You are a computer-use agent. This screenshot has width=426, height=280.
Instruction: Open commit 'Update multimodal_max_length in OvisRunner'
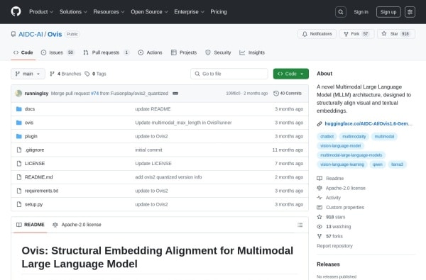coord(183,123)
